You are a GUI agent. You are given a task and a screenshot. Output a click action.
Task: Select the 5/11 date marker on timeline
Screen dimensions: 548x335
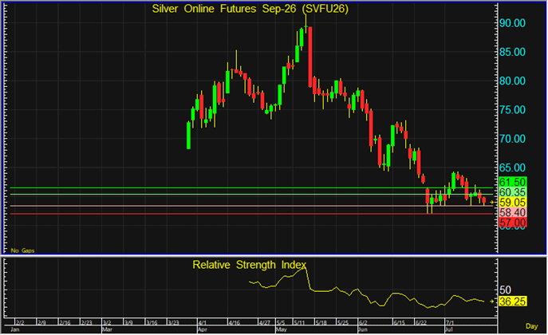coord(300,322)
